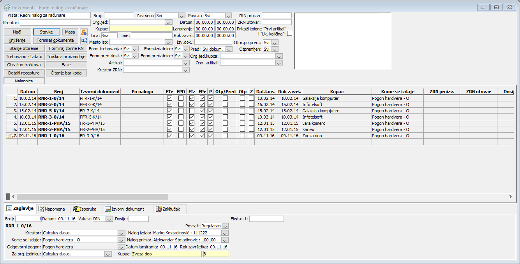
Task: Click the Izvorni dokument tab icon
Action: coord(108,209)
